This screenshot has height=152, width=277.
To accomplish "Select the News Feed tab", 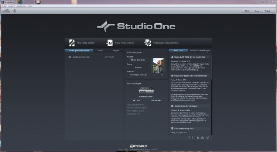I will [x=178, y=51].
